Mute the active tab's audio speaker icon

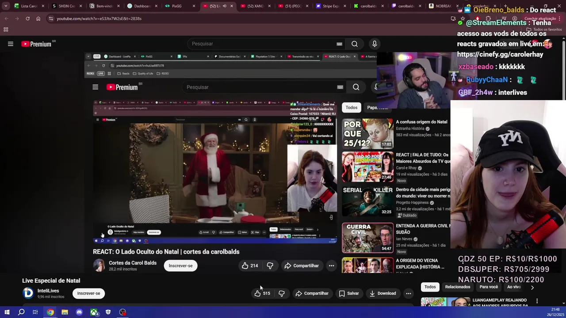click(x=225, y=6)
